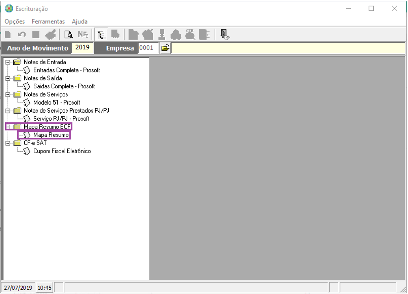This screenshot has width=408, height=294.
Task: Maximize the Escrituração window
Action: [x=371, y=9]
